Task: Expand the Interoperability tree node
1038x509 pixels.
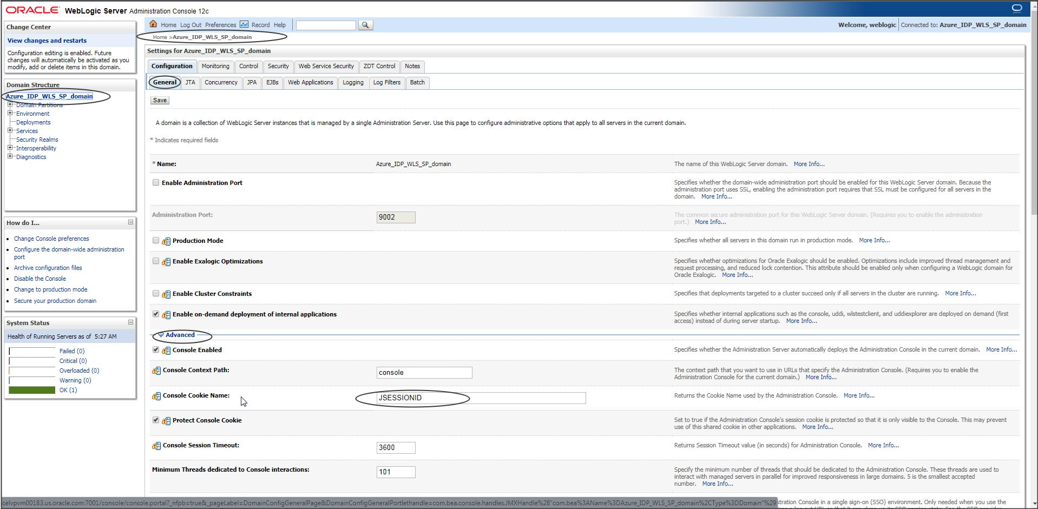Action: tap(10, 148)
